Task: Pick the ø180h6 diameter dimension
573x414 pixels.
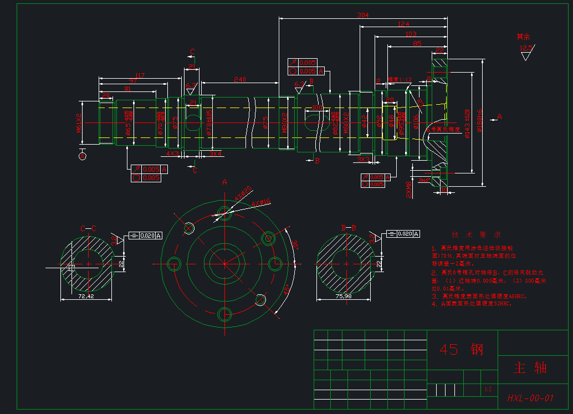Action: click(479, 121)
